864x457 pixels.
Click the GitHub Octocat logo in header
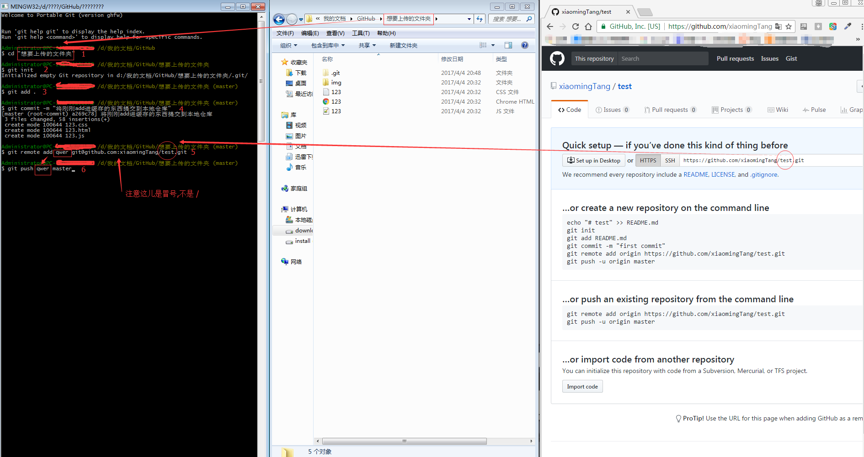point(557,58)
